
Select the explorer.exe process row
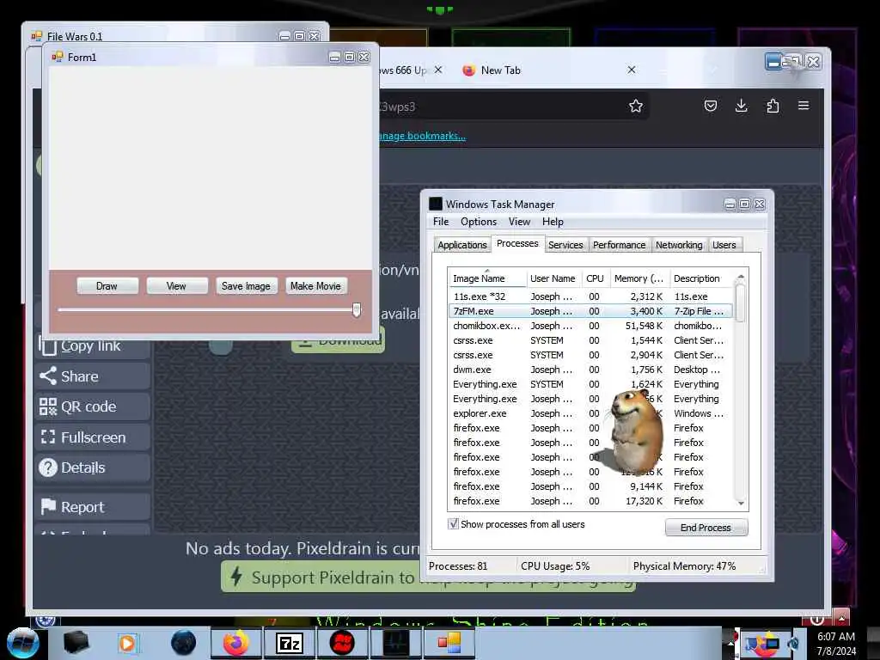[x=590, y=413]
